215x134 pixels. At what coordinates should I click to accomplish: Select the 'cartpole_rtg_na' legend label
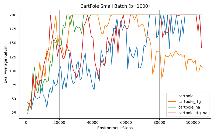point(193,113)
